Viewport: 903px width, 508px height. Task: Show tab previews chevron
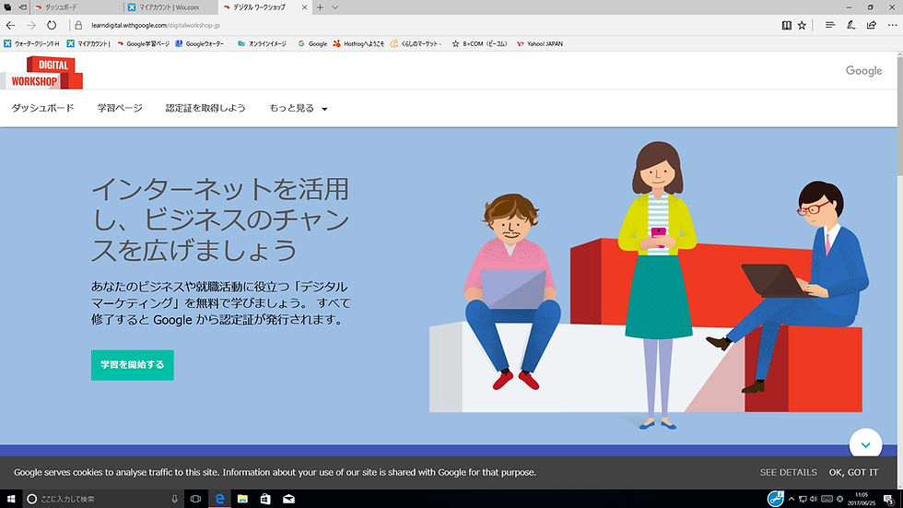pos(334,7)
